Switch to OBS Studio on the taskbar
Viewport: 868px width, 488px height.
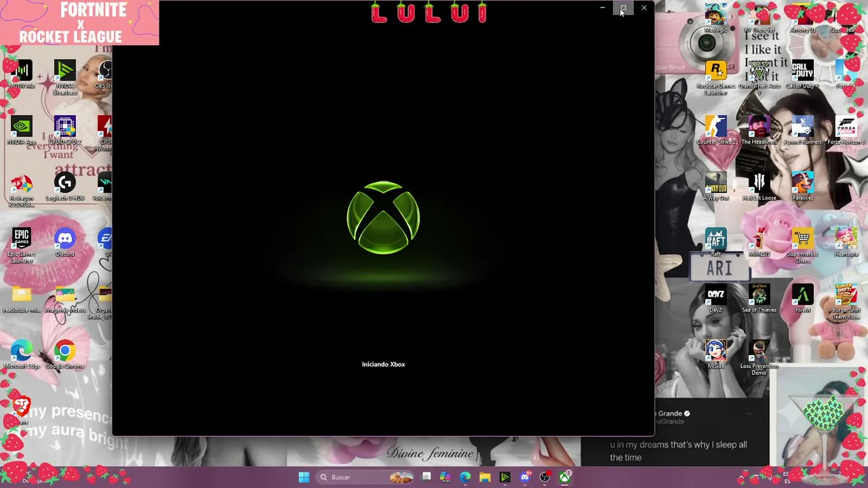click(x=545, y=477)
